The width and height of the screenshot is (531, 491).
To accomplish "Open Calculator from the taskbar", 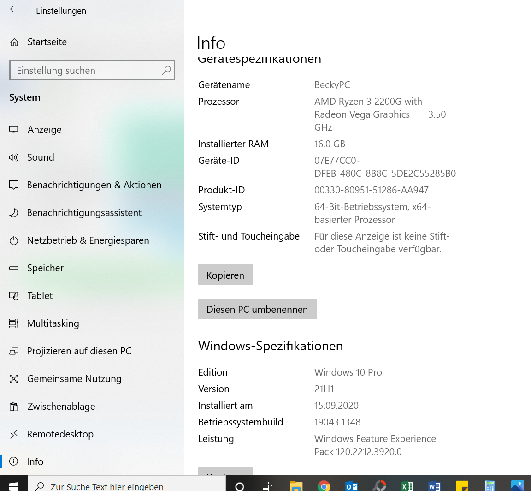I will (x=490, y=485).
